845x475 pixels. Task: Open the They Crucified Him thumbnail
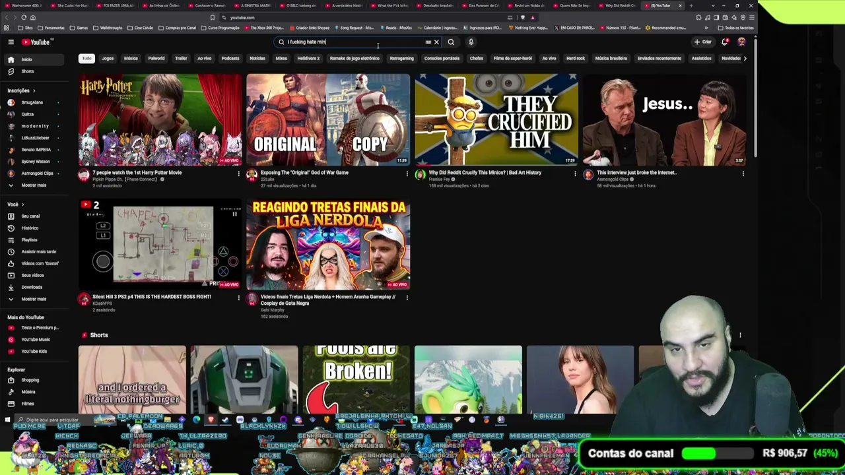pyautogui.click(x=496, y=120)
